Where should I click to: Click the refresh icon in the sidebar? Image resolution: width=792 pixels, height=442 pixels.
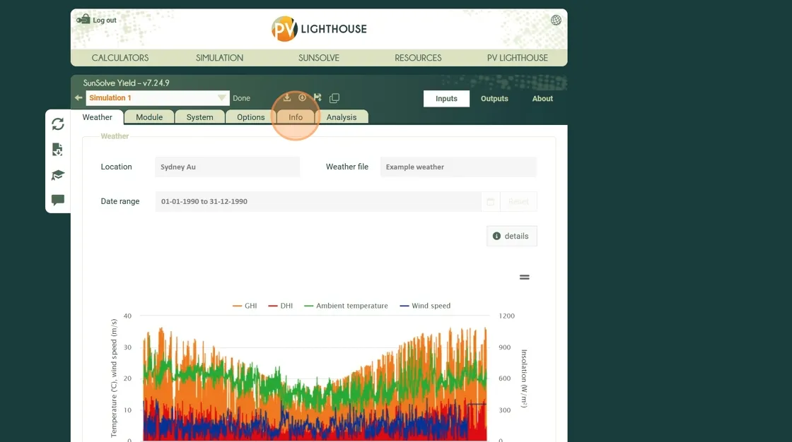[58, 124]
